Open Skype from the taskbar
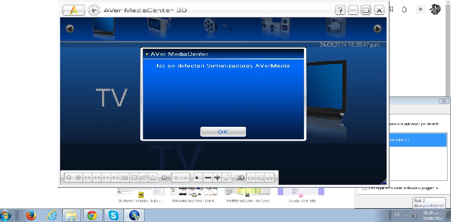 point(113,216)
